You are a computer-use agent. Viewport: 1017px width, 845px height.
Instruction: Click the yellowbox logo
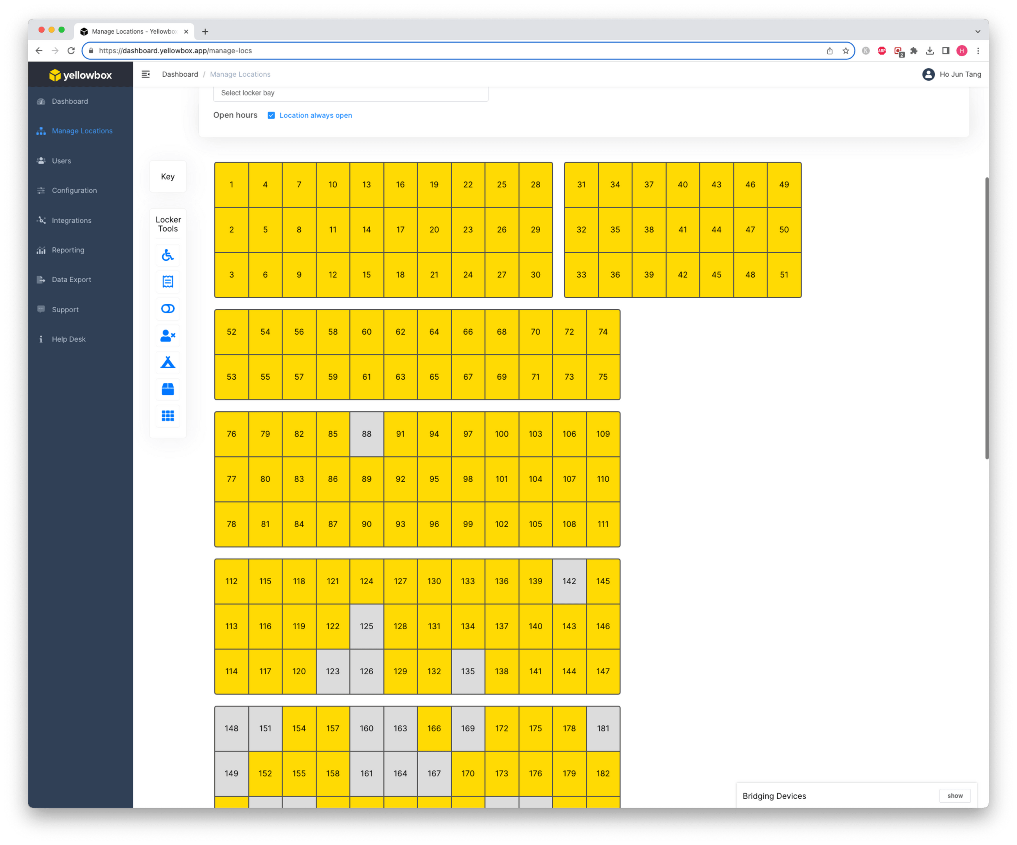tap(81, 75)
